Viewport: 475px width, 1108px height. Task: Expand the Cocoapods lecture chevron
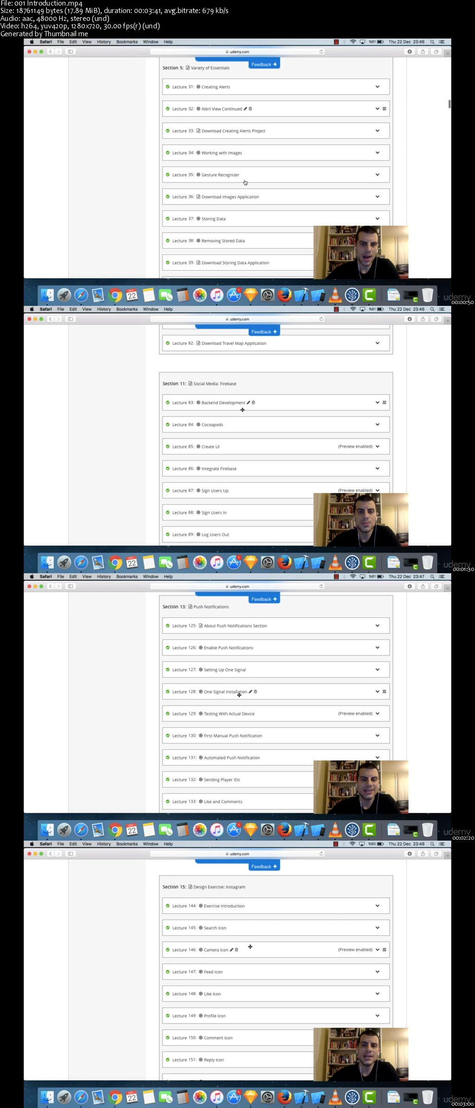[x=378, y=424]
